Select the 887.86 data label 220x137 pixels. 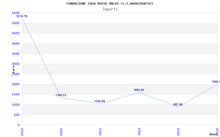(178, 105)
